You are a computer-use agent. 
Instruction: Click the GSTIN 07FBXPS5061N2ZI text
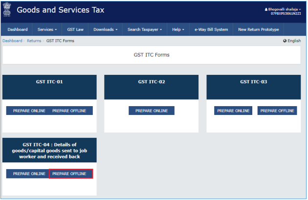(x=286, y=14)
